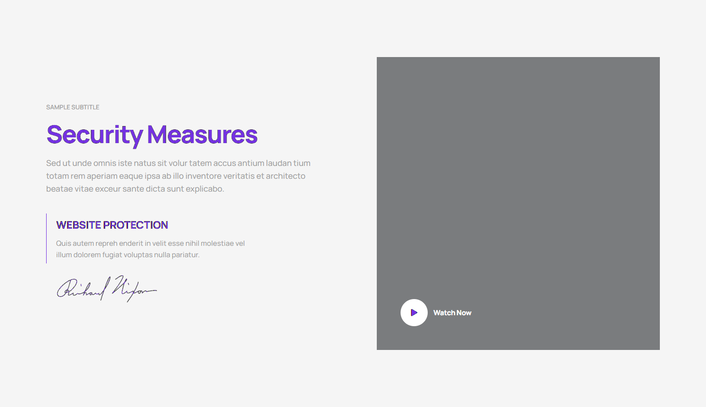Click the WEBSITE PROTECTION heading

(112, 225)
